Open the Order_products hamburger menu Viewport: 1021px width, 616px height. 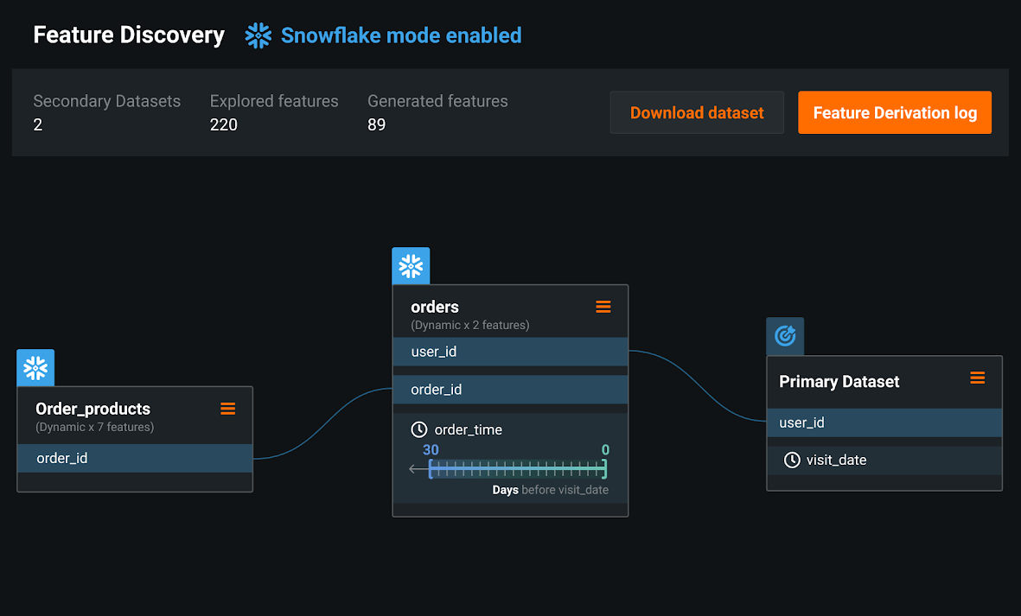coord(228,409)
